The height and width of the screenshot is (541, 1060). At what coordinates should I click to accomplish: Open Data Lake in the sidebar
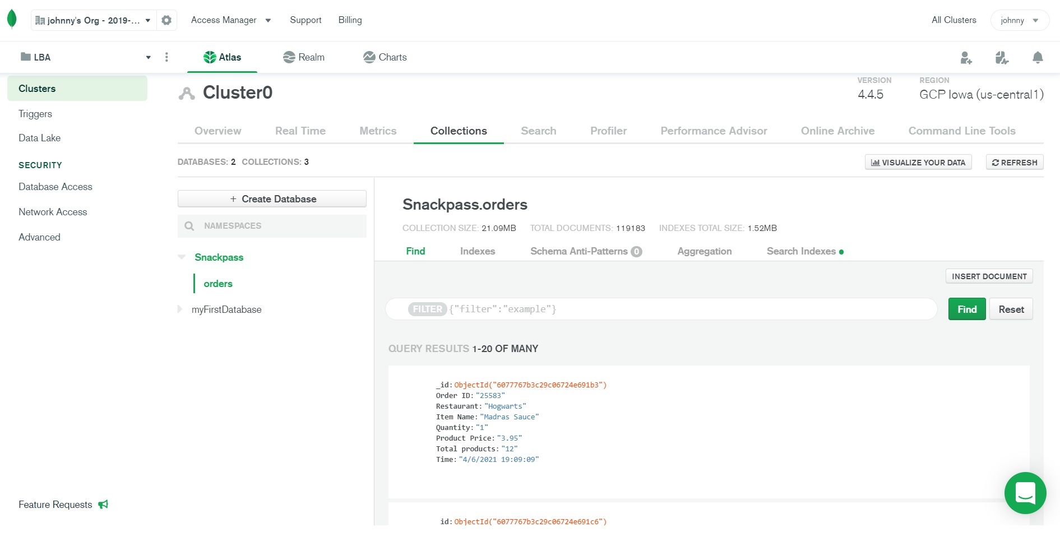click(39, 138)
